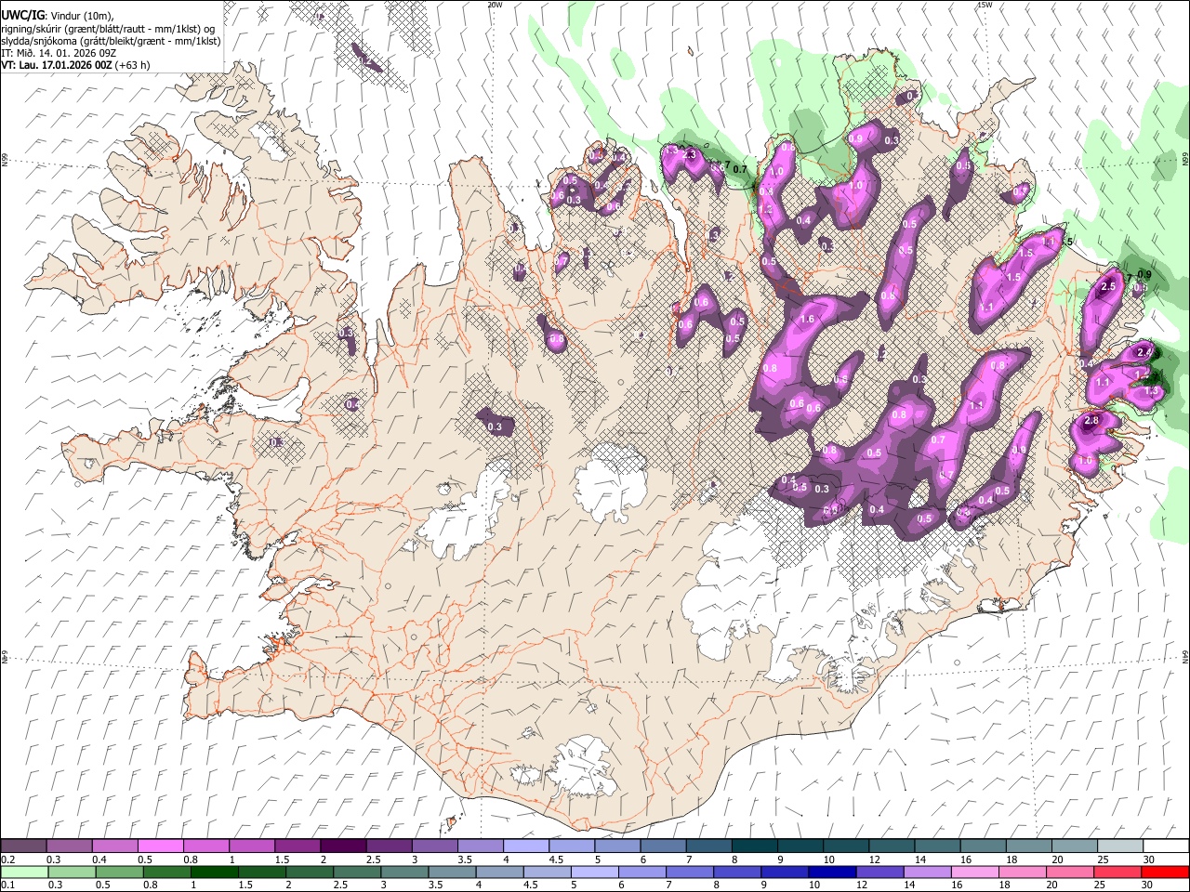The height and width of the screenshot is (892, 1190).
Task: Click the '0.1' label in the legend
Action: [8, 885]
